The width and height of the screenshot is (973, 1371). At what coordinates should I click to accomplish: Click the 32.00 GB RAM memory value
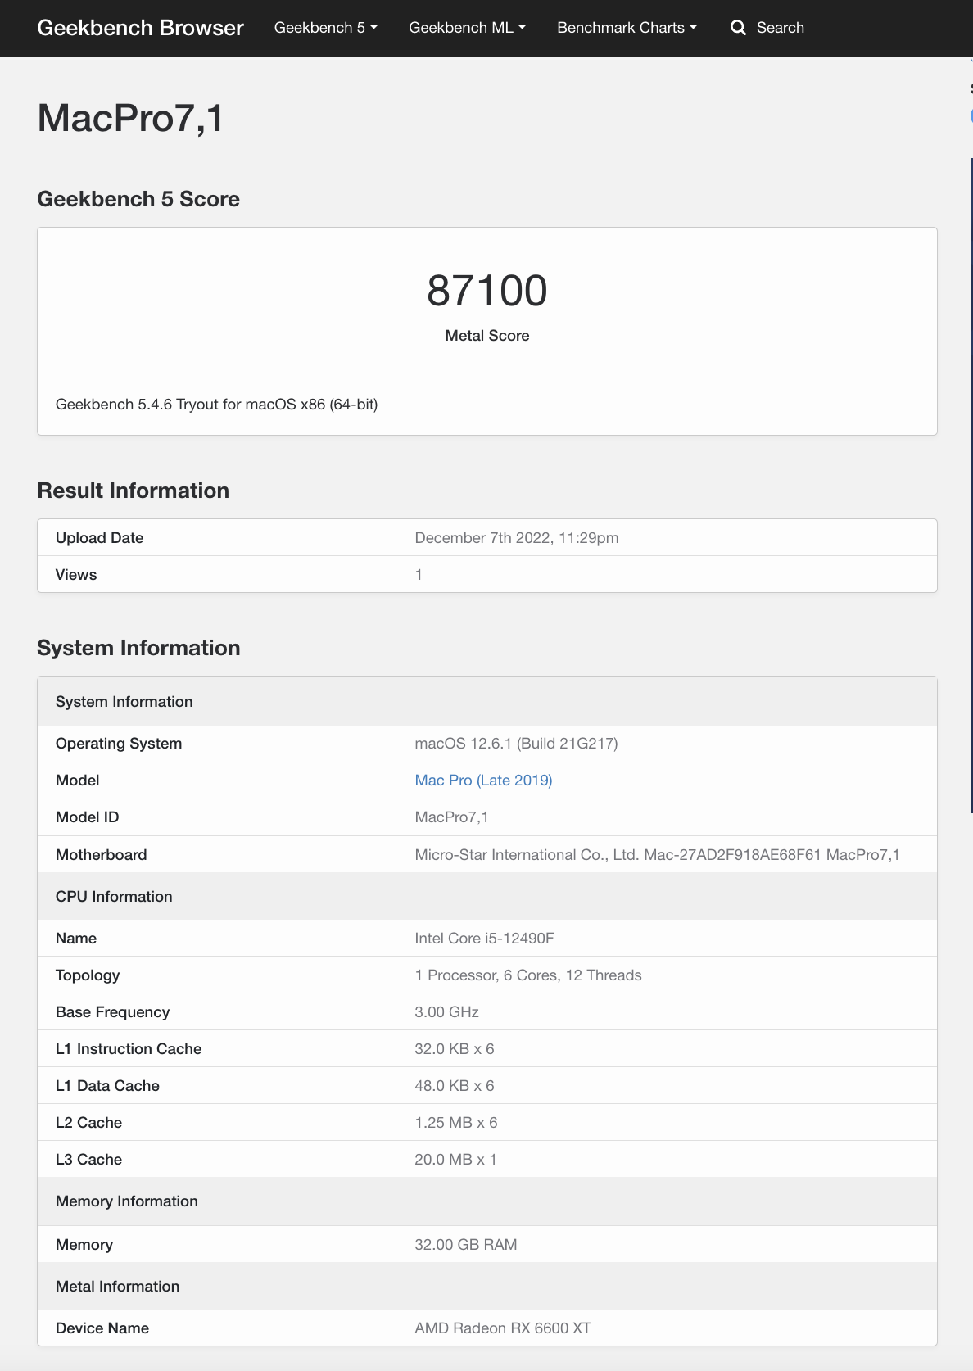pyautogui.click(x=466, y=1245)
